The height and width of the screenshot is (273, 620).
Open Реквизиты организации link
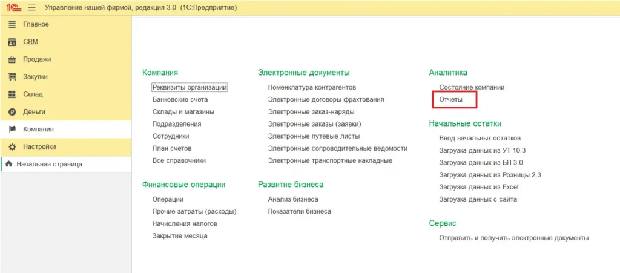[190, 87]
